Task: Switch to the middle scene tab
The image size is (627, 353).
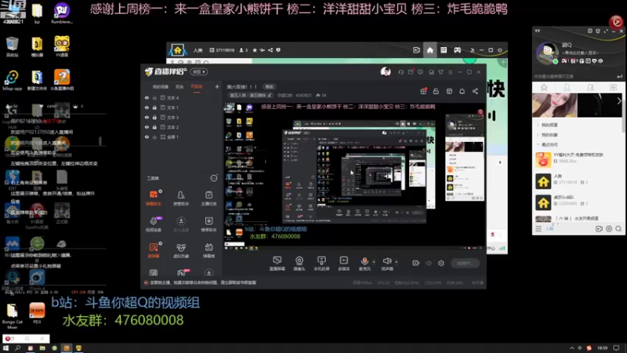Action: (x=179, y=87)
